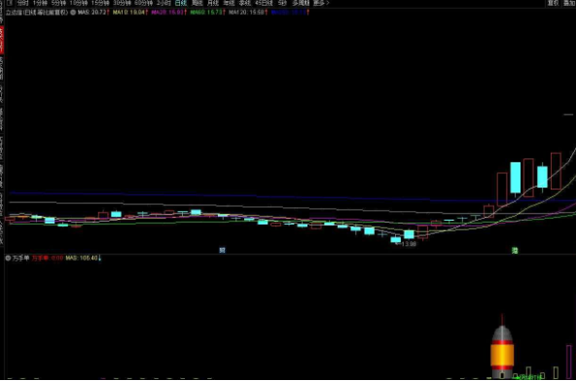Open the 多周期 multi-period view

point(301,3)
